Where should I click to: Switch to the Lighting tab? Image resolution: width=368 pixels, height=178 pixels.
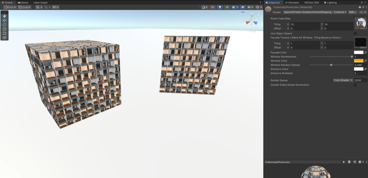tap(330, 3)
